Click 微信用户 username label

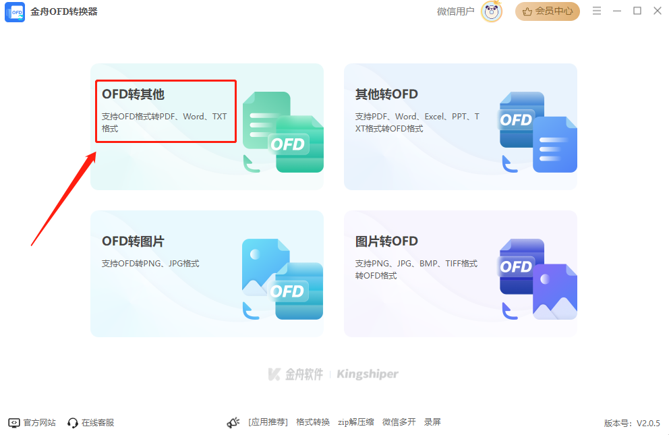tap(456, 11)
